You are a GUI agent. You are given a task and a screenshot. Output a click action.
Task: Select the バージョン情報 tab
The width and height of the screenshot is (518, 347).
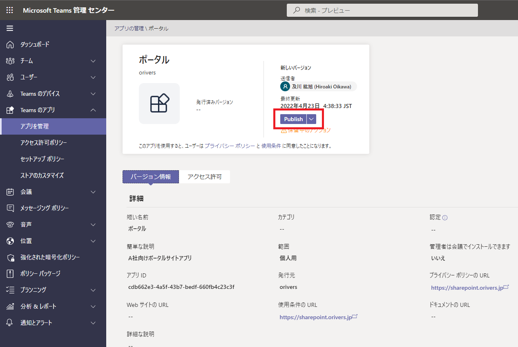(151, 177)
